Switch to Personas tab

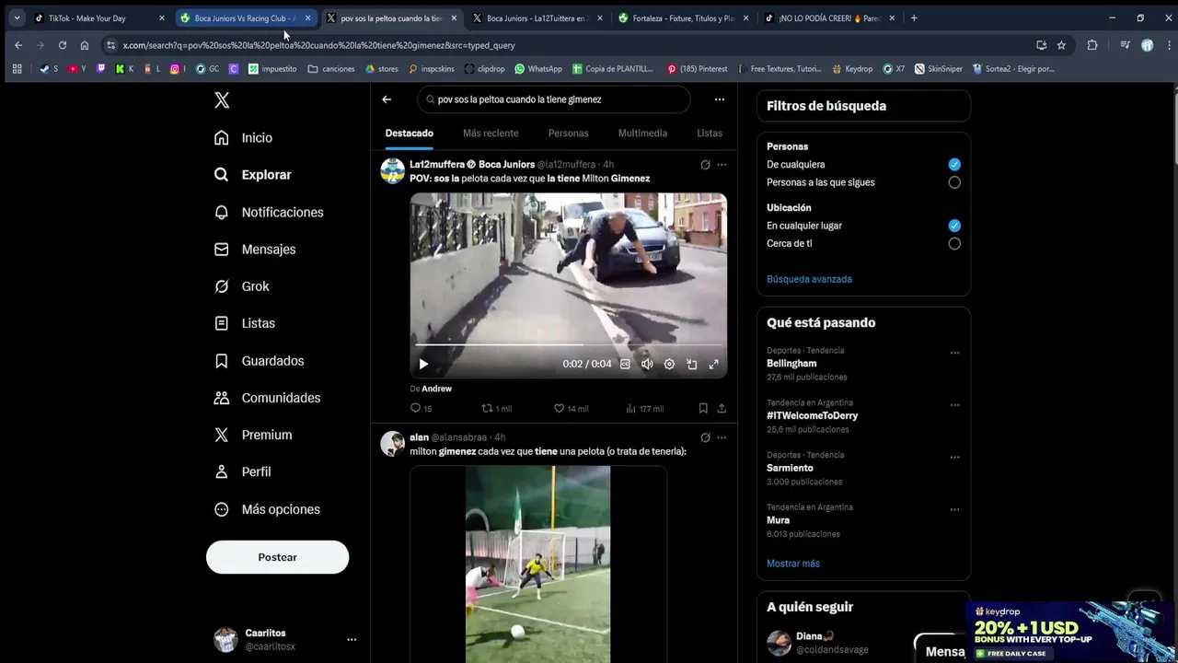click(x=568, y=134)
